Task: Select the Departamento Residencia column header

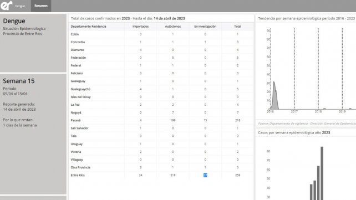Action: 88,27
